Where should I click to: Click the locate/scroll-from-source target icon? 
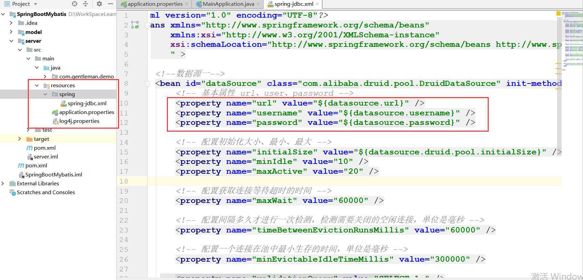click(x=75, y=4)
